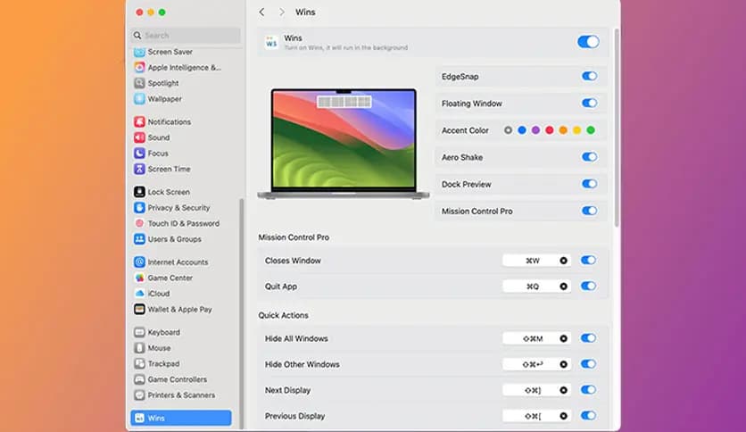The width and height of the screenshot is (746, 432).
Task: Open Apple Intelligence settings icon
Action: click(139, 68)
